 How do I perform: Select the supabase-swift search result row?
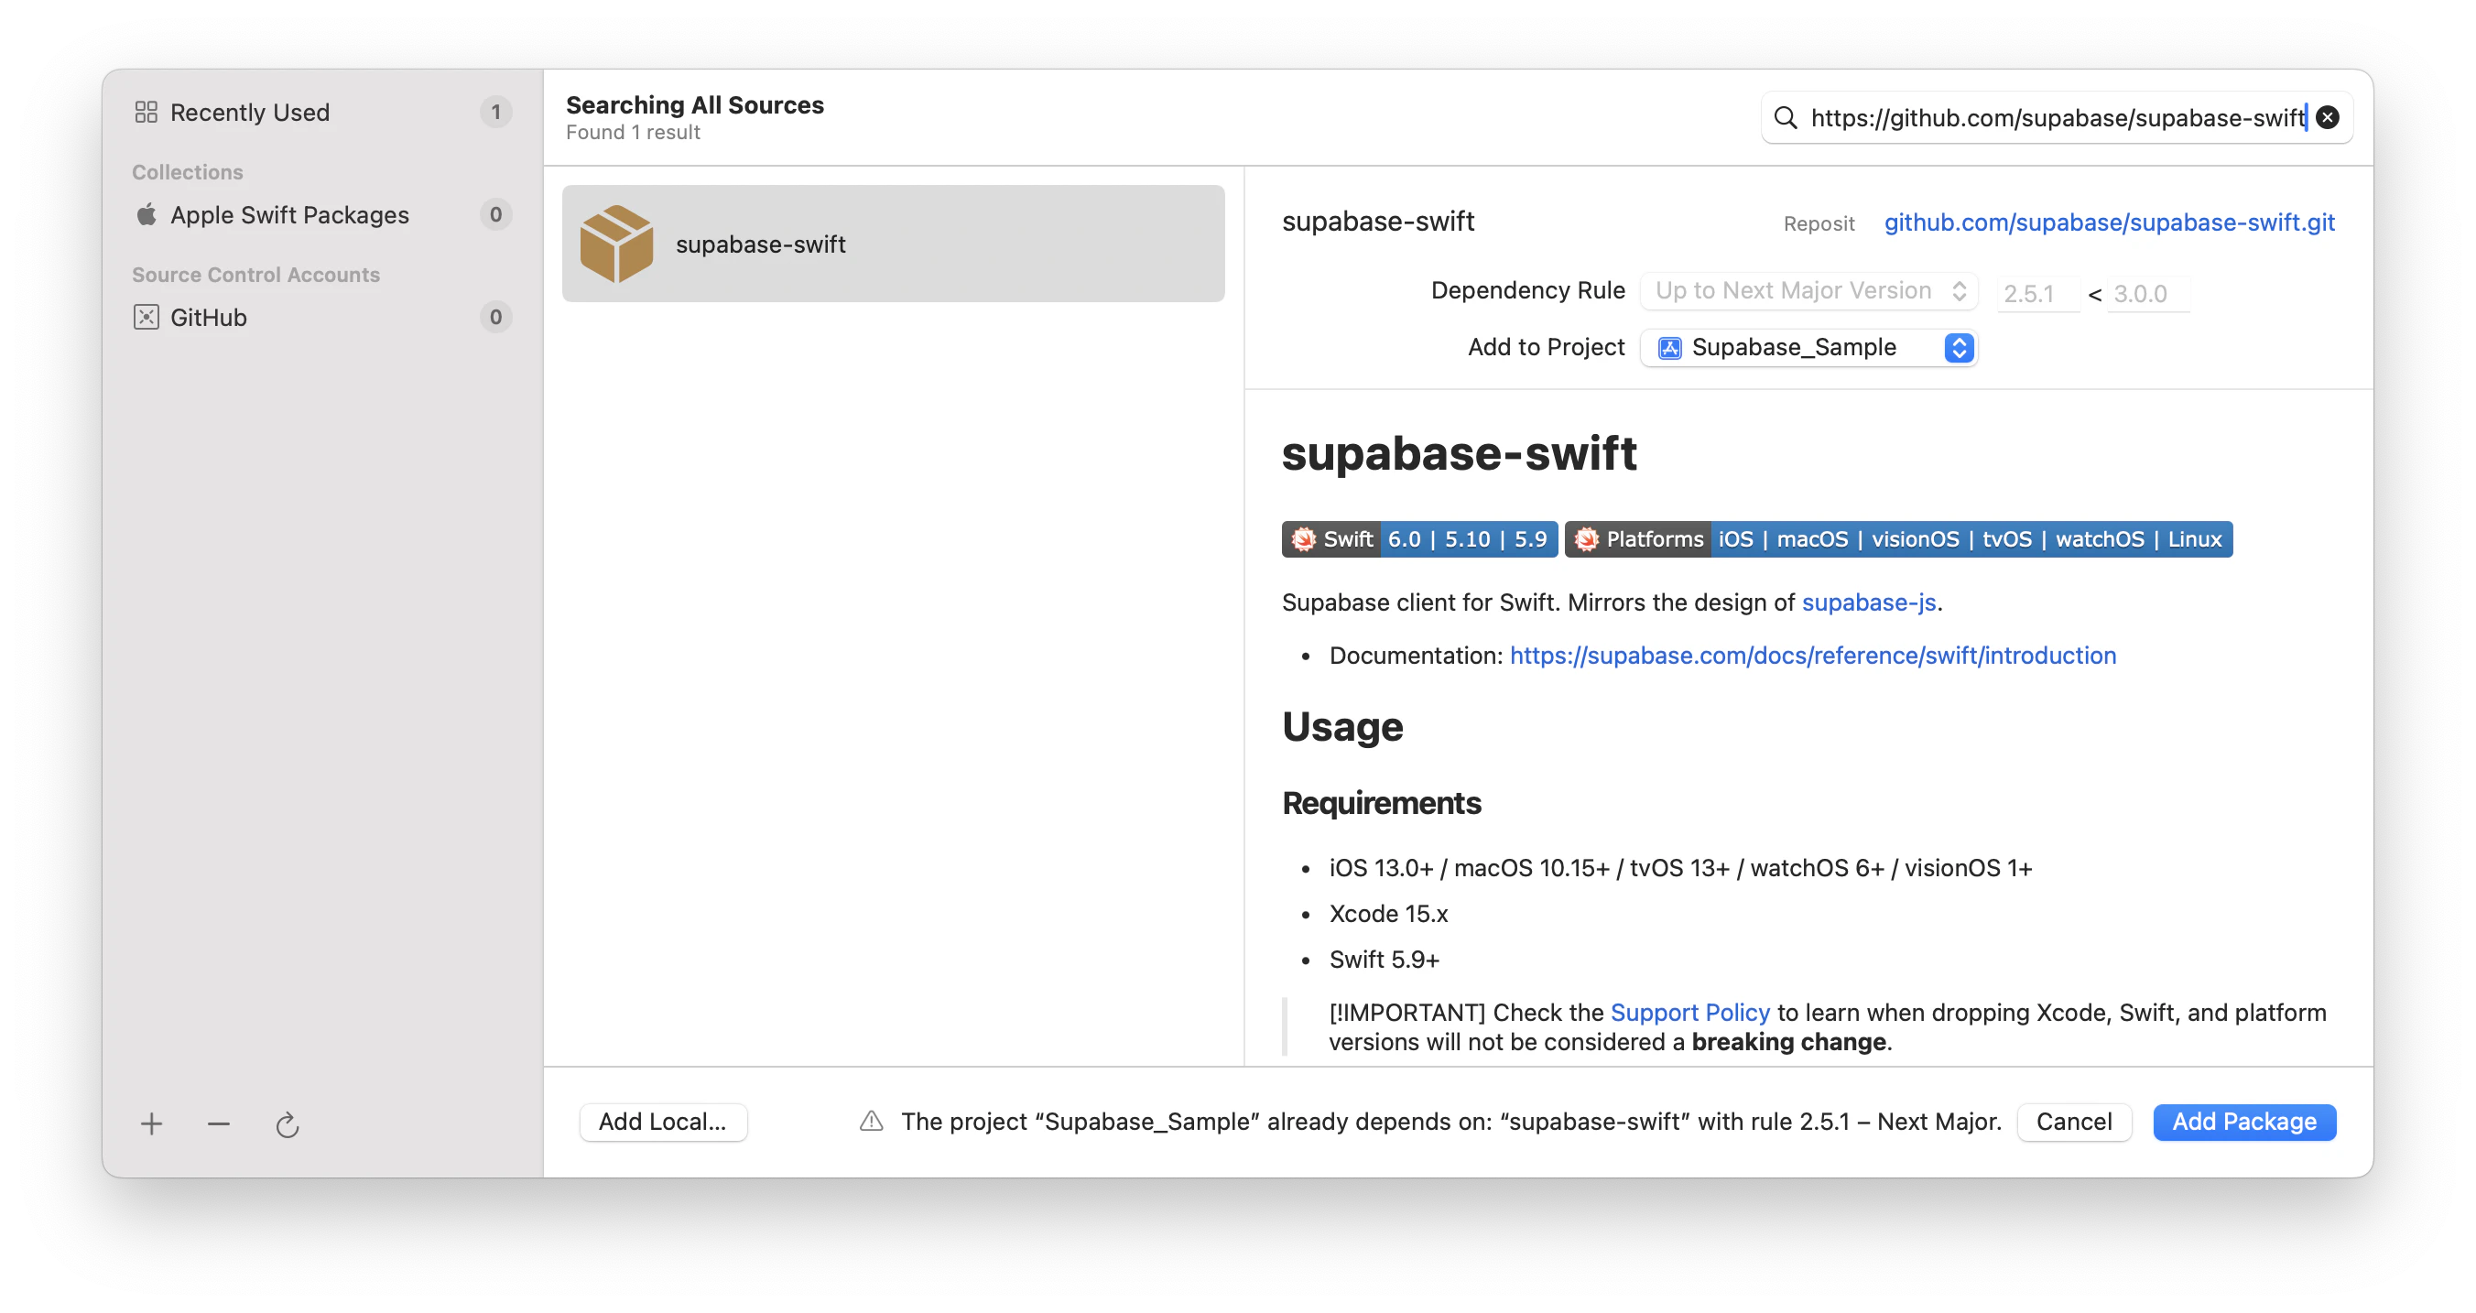click(x=893, y=244)
